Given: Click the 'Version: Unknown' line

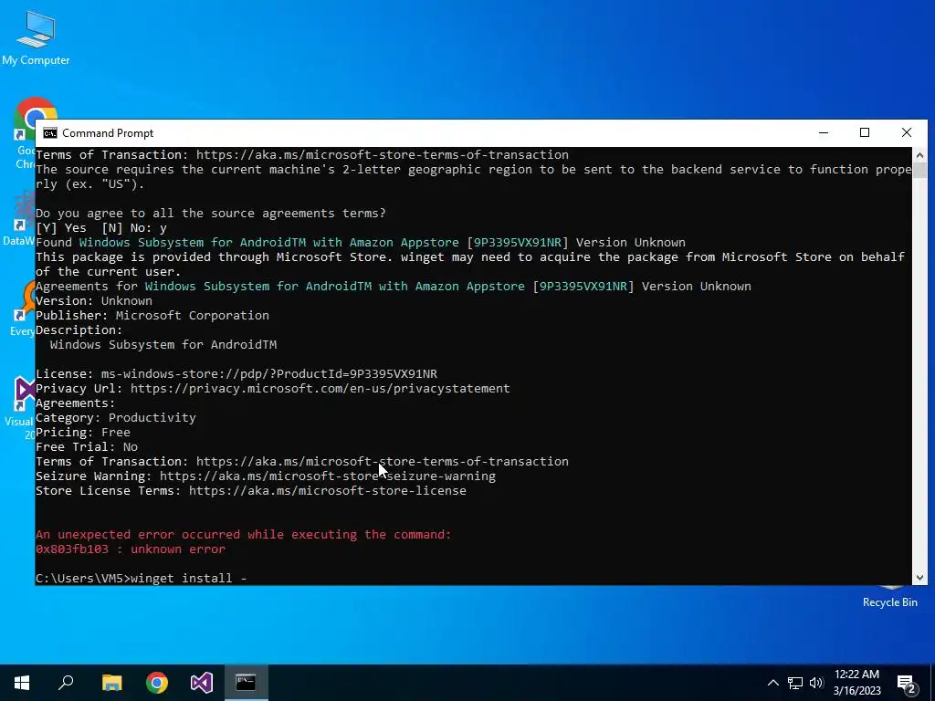Looking at the screenshot, I should tap(94, 301).
